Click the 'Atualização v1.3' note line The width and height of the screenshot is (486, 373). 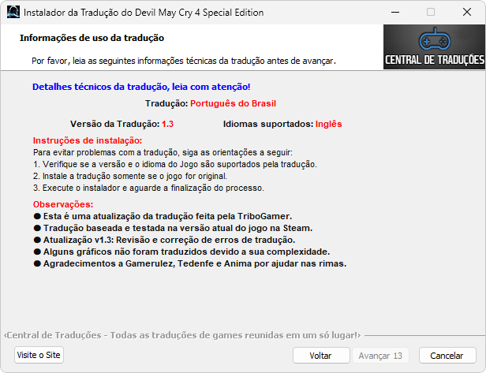click(164, 240)
